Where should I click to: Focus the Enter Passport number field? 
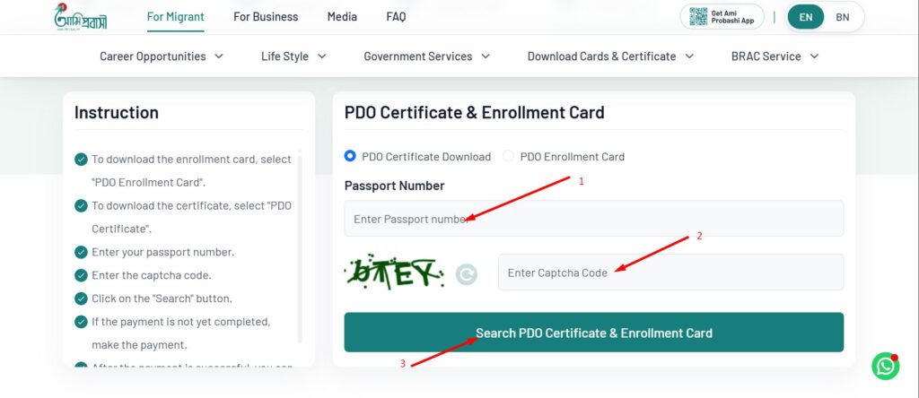(593, 219)
